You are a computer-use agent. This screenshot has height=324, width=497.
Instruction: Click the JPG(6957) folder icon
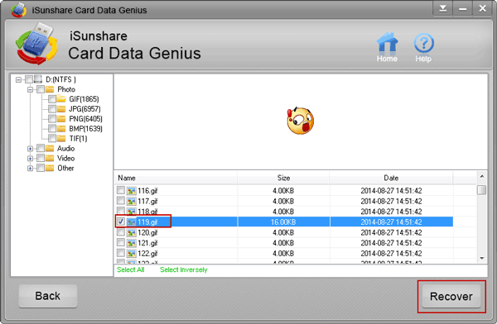coord(61,109)
